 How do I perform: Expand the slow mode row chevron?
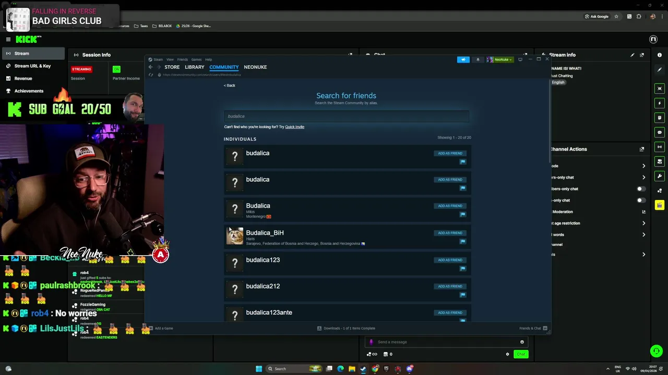pyautogui.click(x=643, y=166)
